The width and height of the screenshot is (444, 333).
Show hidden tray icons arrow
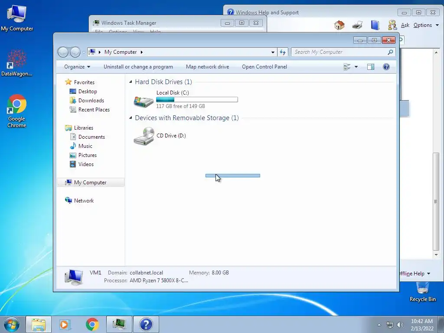click(x=379, y=324)
